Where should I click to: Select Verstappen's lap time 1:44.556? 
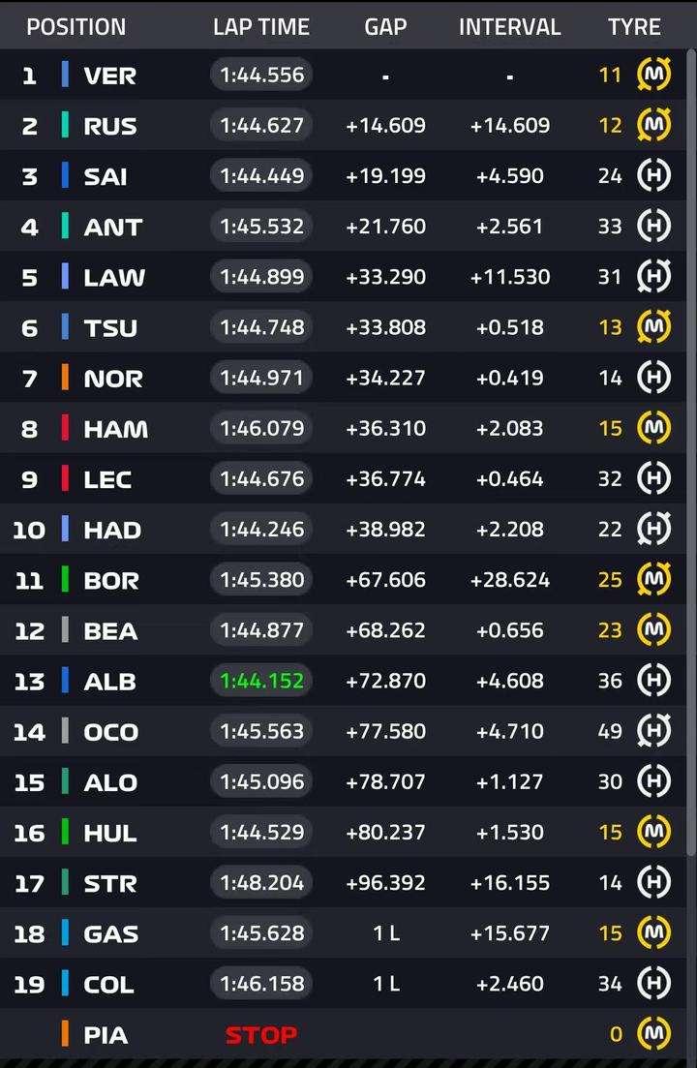tap(262, 75)
